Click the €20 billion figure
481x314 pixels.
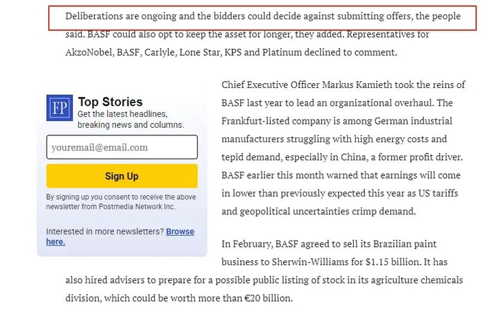[268, 298]
